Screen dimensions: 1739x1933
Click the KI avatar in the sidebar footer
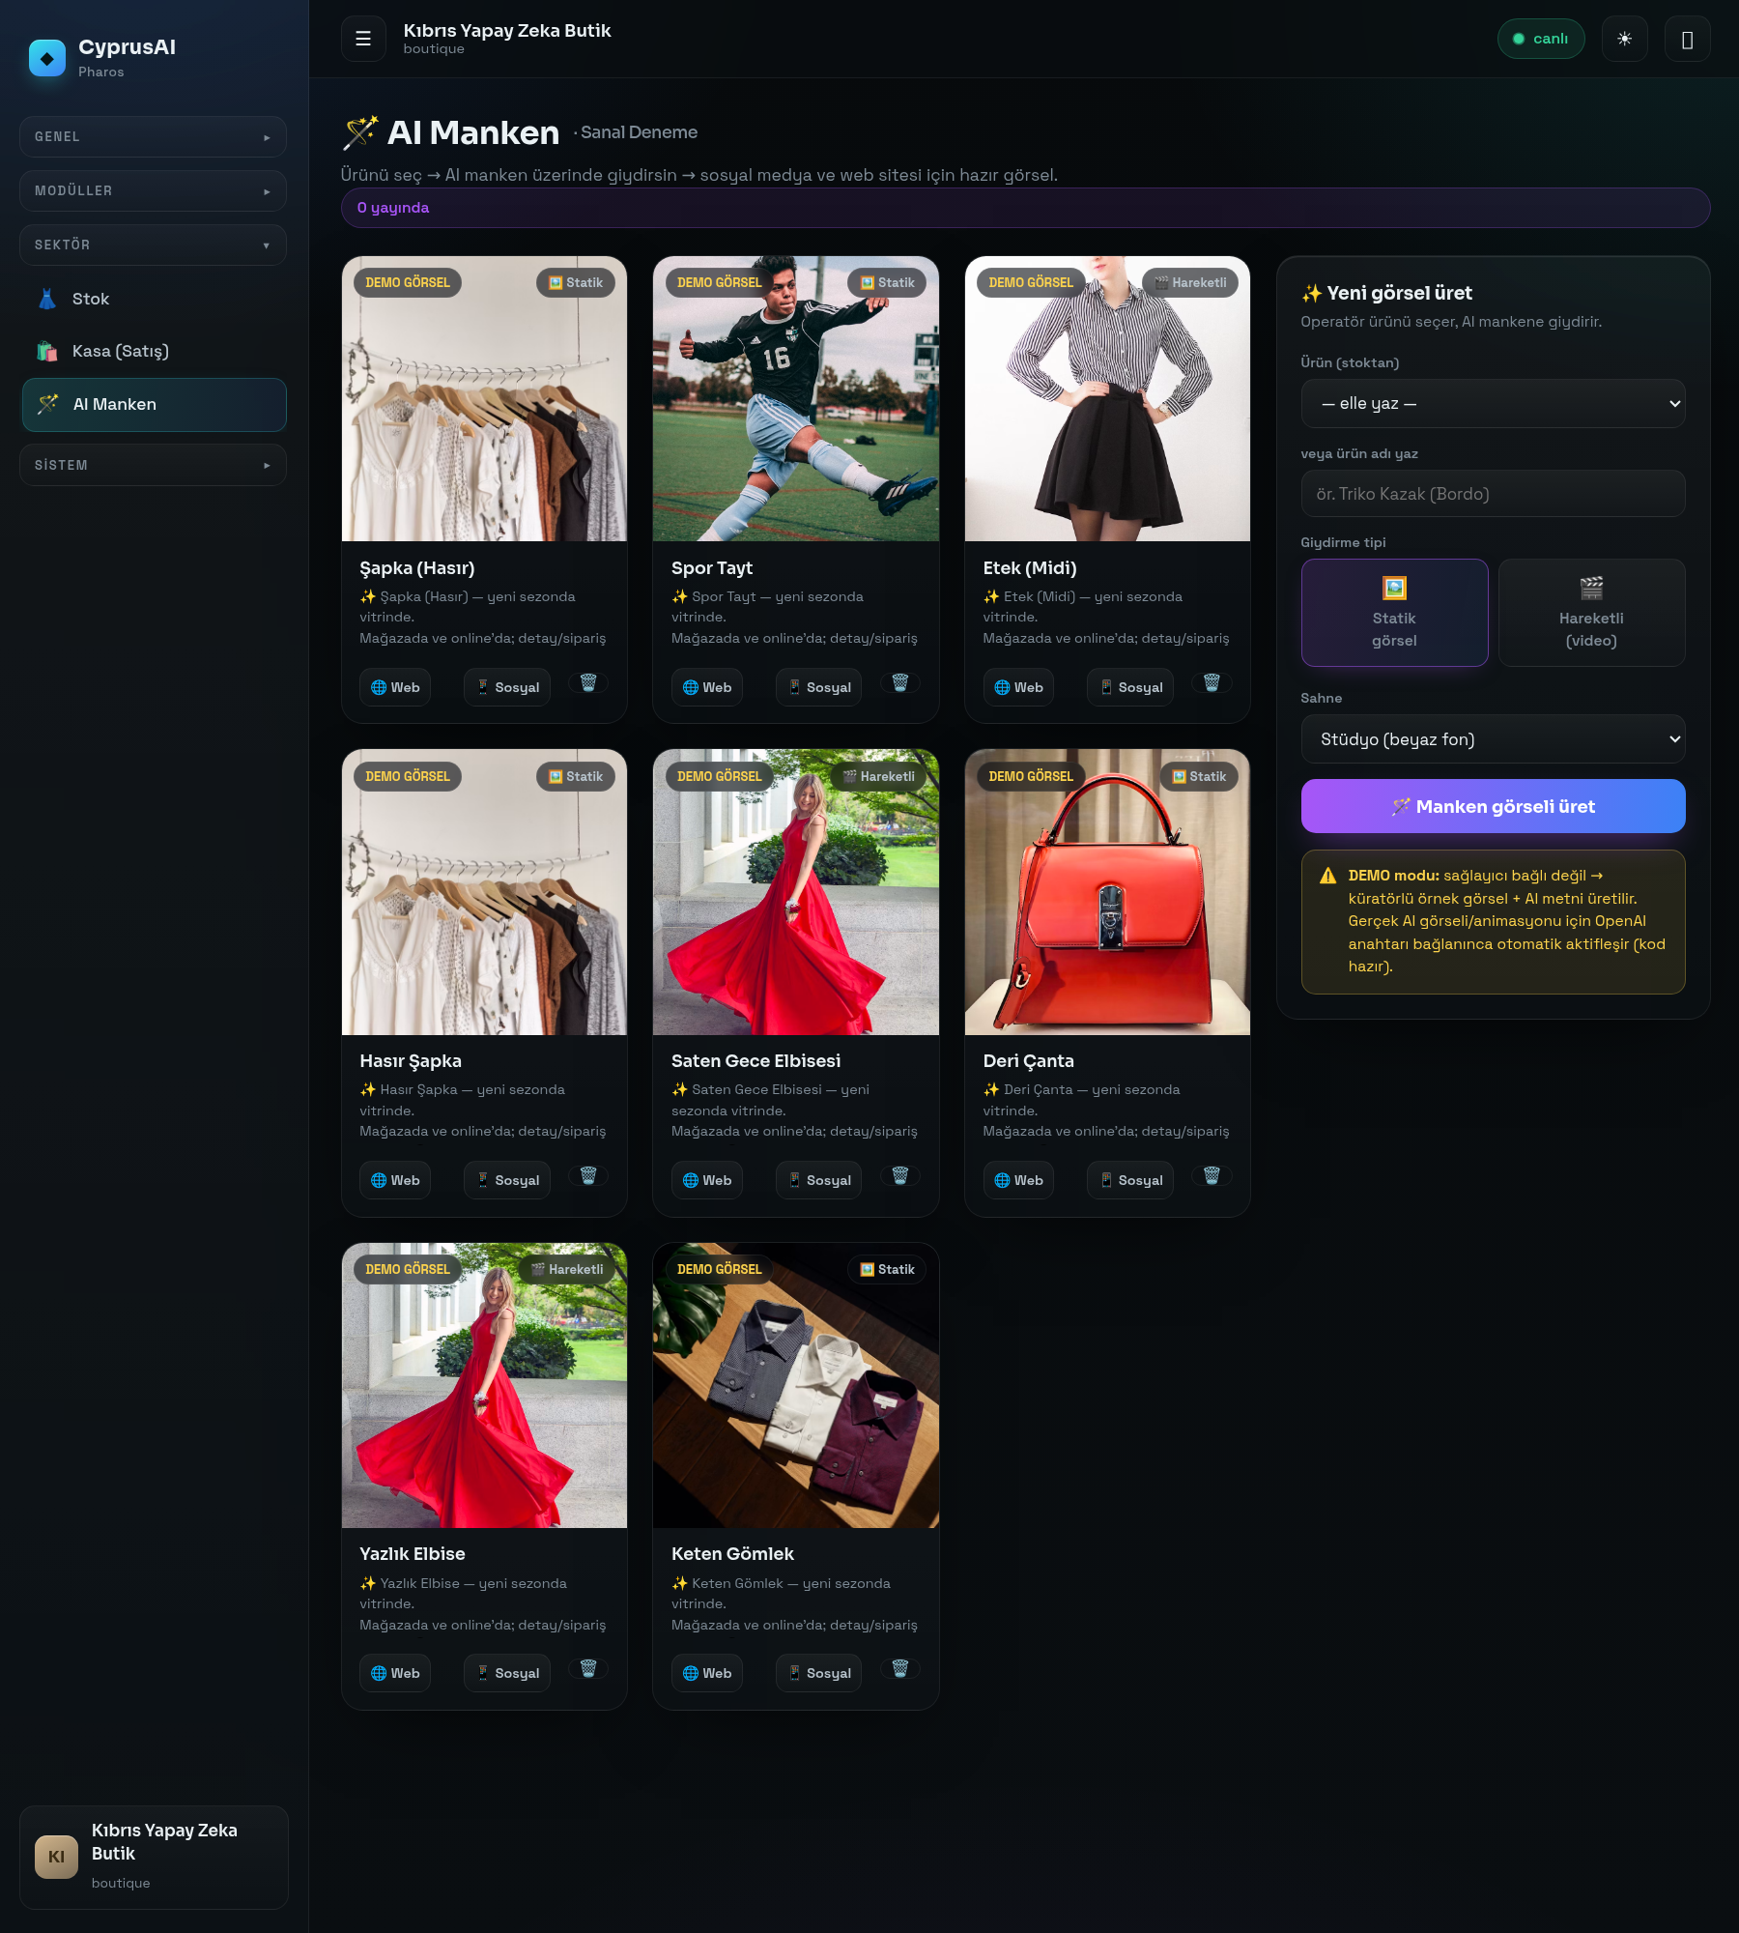pos(56,1857)
